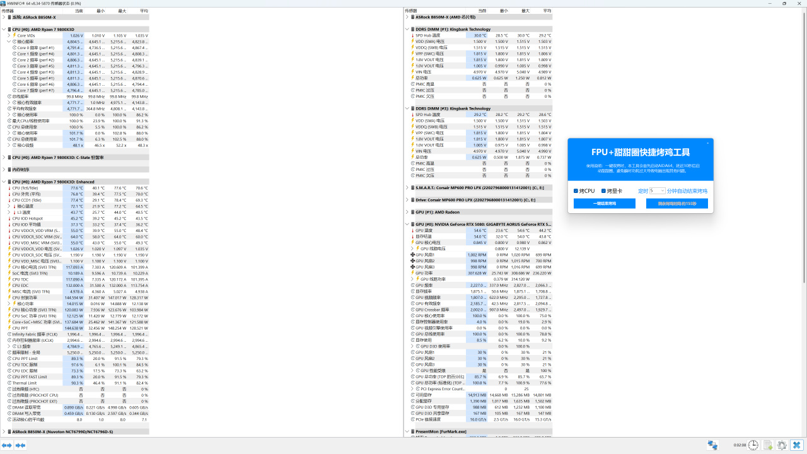Start logging with the log file icon
The height and width of the screenshot is (454, 807).
pyautogui.click(x=768, y=445)
